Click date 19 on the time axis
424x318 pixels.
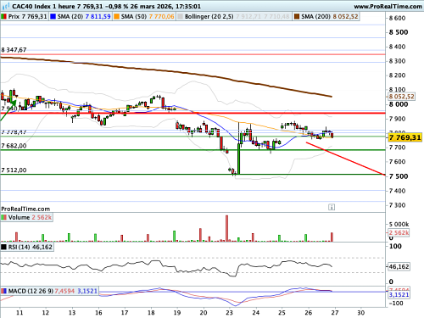177,313
